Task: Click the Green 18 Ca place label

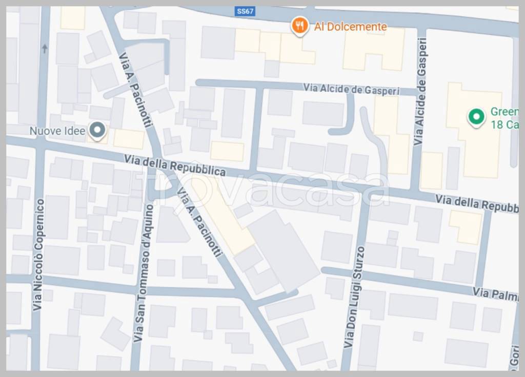Action: click(504, 118)
